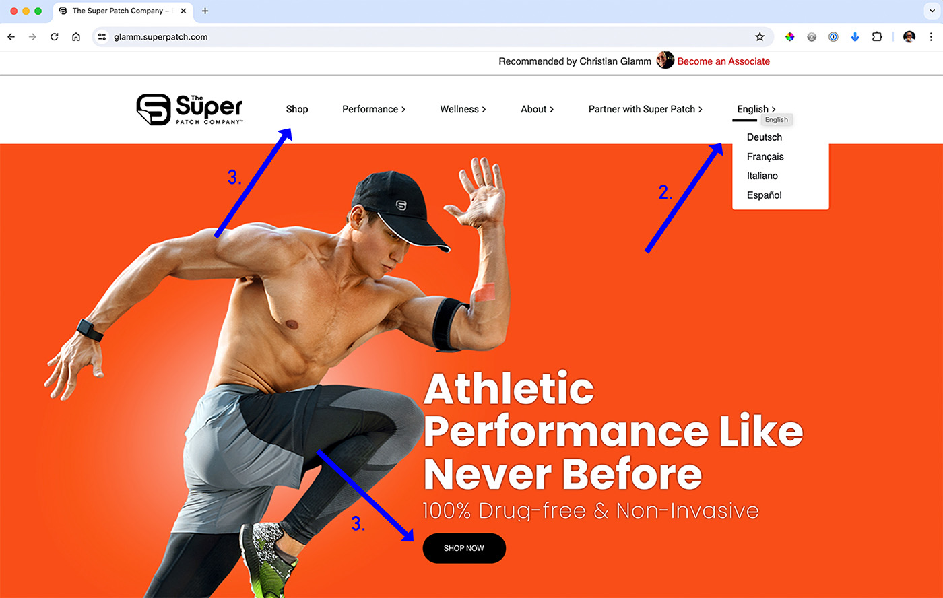Bookmark page with star icon
This screenshot has height=598, width=943.
(760, 37)
